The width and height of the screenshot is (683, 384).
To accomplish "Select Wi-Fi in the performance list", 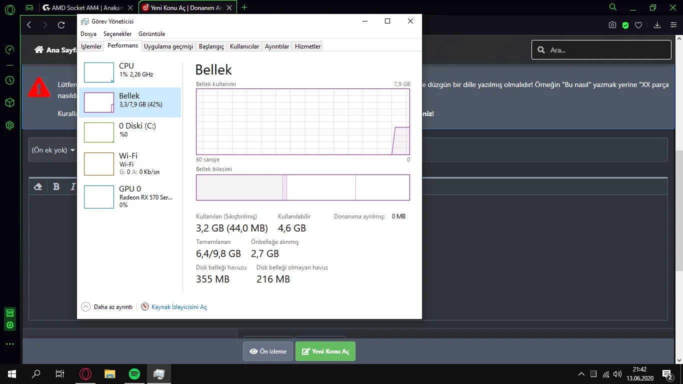I will (130, 164).
